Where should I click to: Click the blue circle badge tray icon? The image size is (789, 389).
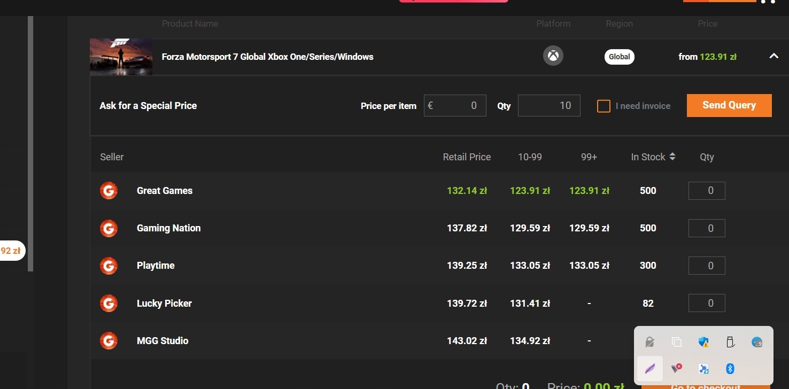[x=757, y=342]
